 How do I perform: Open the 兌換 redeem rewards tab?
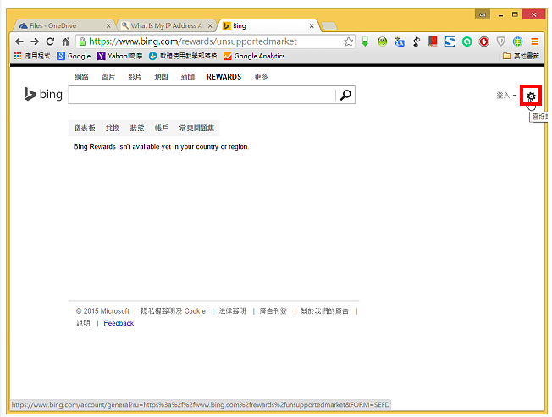coord(113,128)
